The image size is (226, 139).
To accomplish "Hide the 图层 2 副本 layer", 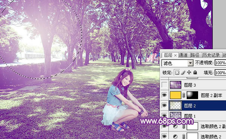I will [x=164, y=95].
